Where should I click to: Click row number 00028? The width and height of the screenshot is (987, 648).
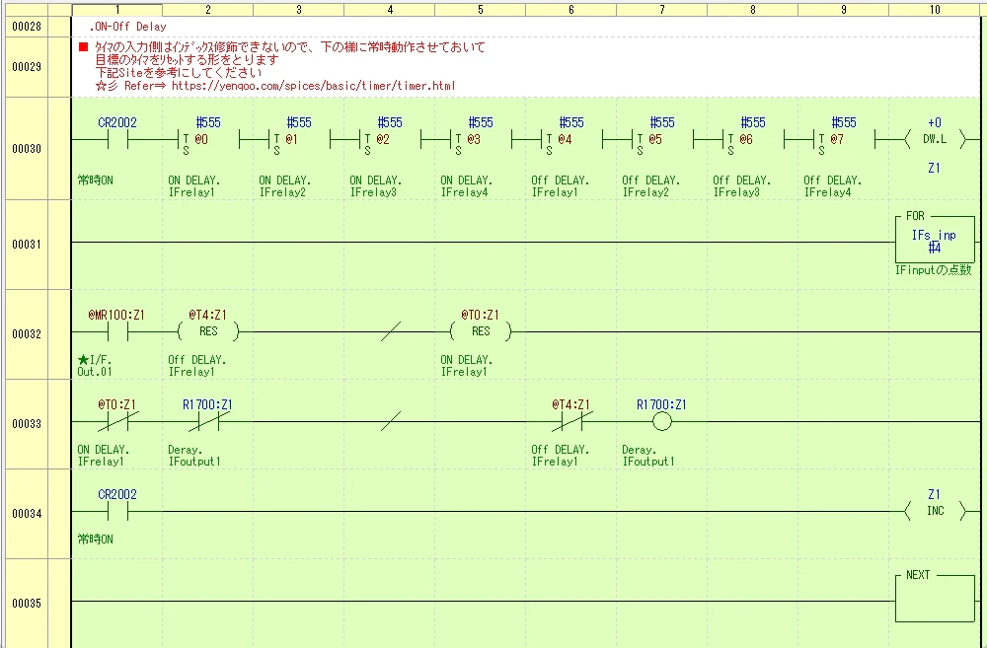click(27, 27)
